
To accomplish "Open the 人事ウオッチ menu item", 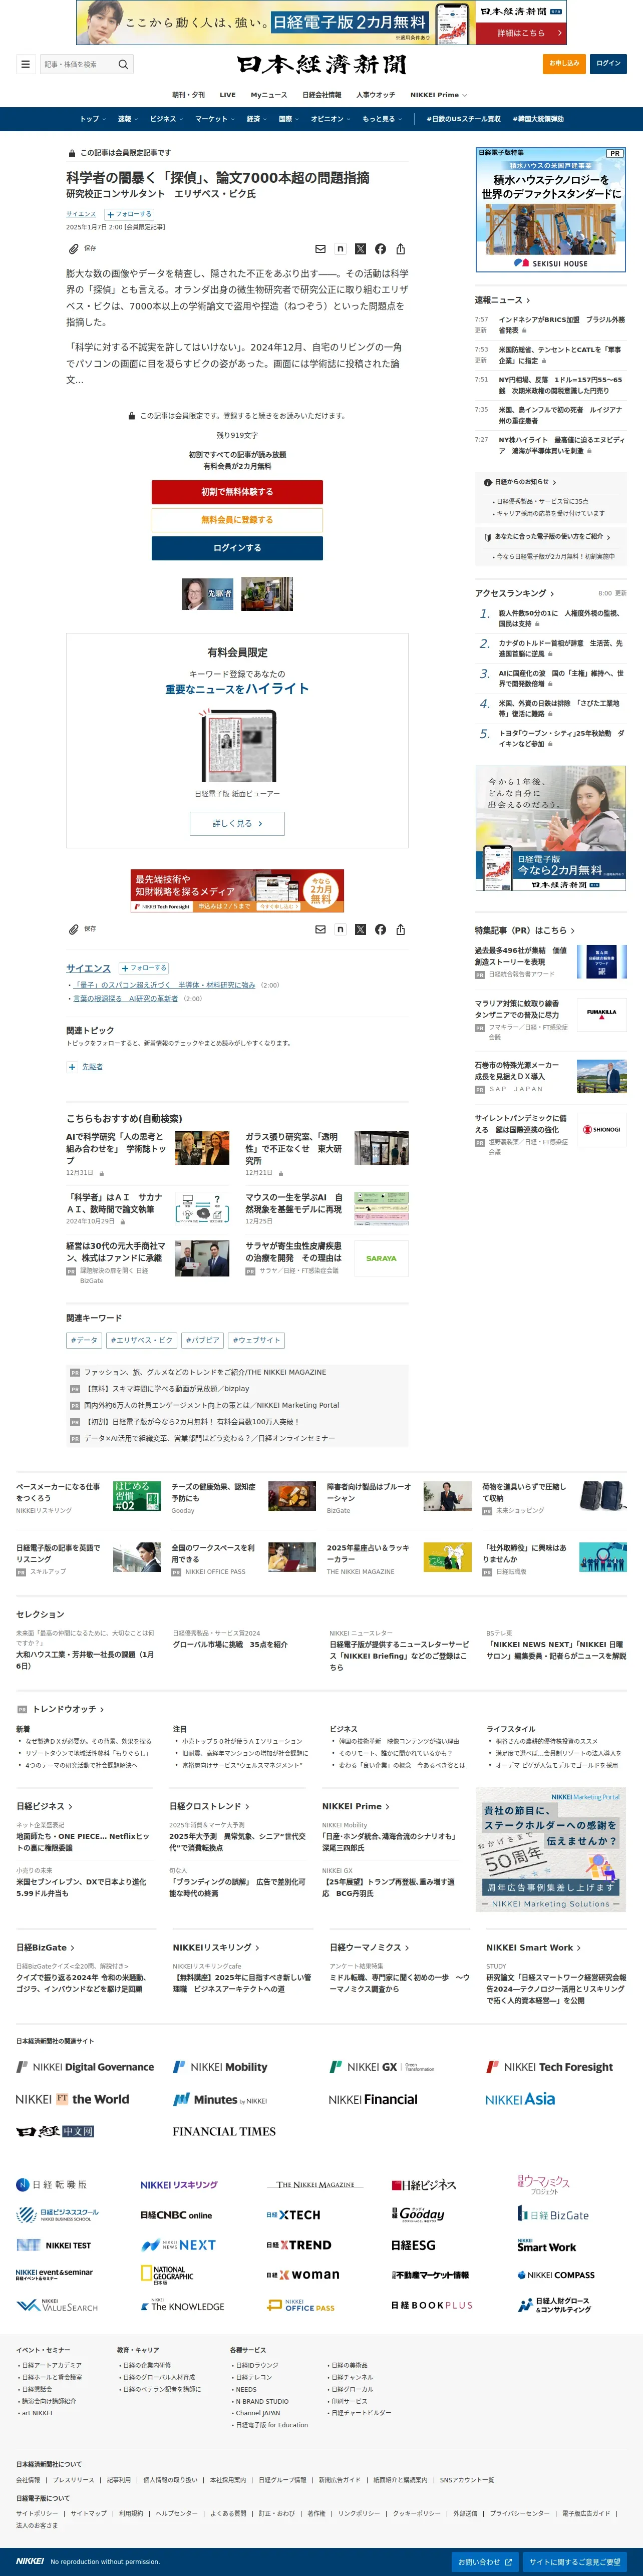I will point(376,95).
